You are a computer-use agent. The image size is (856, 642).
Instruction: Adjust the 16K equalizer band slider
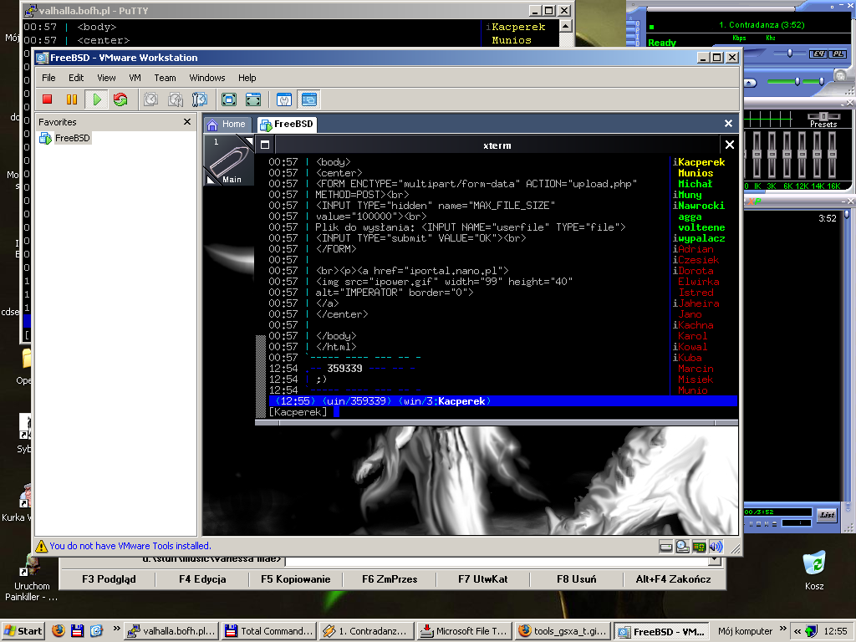pos(833,155)
